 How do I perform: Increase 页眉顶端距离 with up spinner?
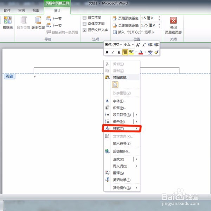[159, 17]
